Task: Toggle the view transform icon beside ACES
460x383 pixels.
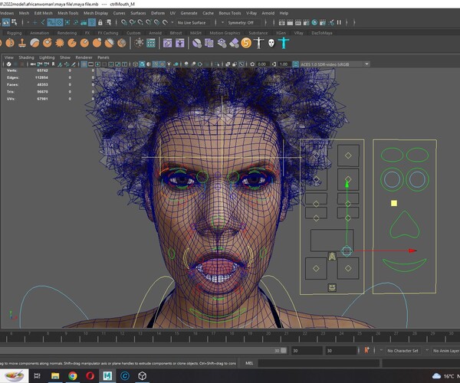Action: click(295, 64)
